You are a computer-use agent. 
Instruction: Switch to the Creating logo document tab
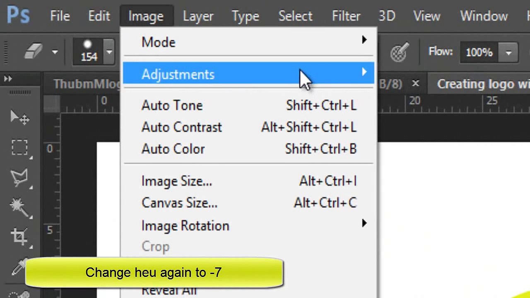(483, 84)
